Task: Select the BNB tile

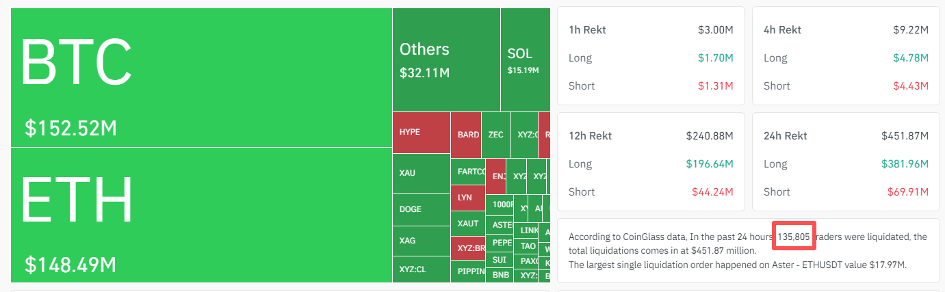Action: pyautogui.click(x=500, y=275)
